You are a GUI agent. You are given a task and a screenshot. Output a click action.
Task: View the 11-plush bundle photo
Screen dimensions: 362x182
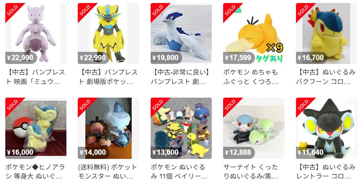[x=181, y=128]
